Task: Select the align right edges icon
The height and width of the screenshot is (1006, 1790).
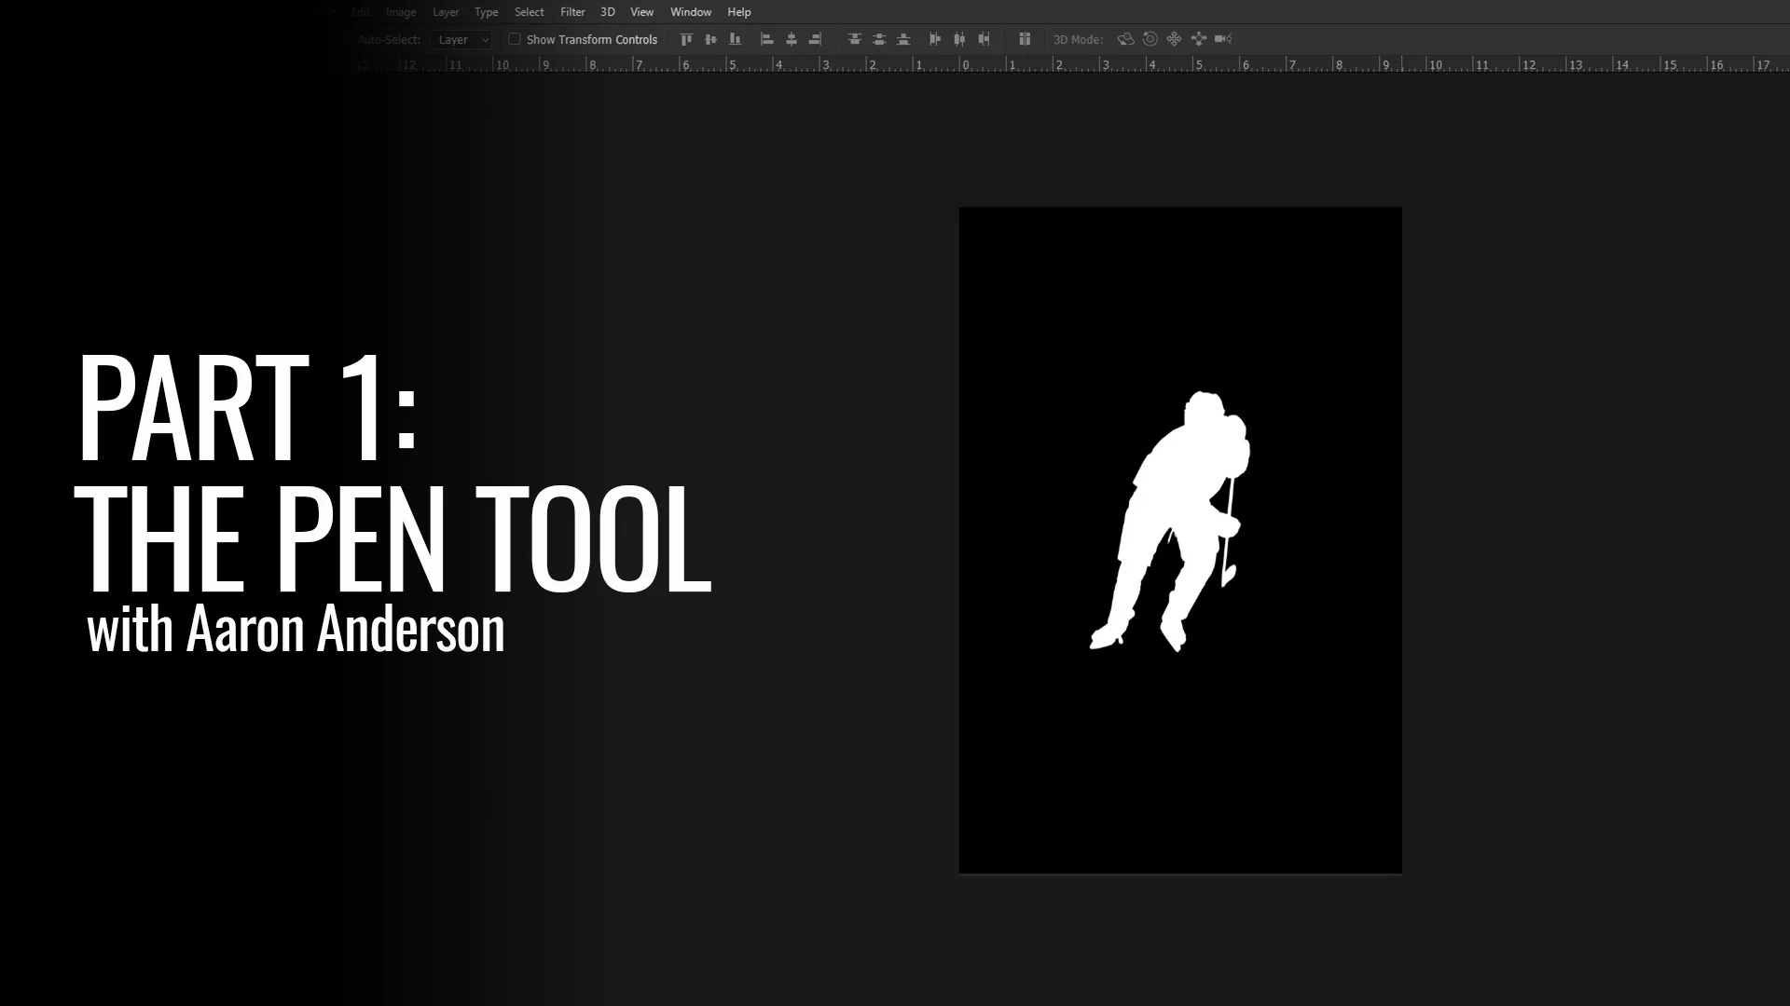Action: coord(815,39)
